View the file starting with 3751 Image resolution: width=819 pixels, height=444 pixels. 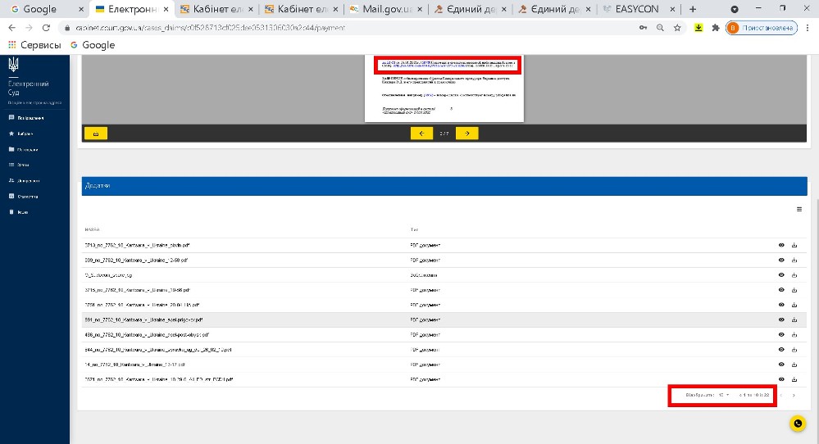click(x=780, y=305)
